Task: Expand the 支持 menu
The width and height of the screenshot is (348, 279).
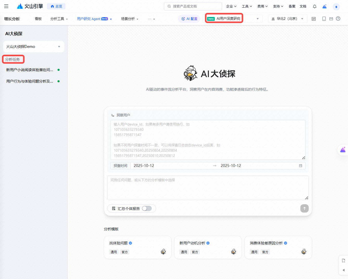Action: [x=278, y=6]
